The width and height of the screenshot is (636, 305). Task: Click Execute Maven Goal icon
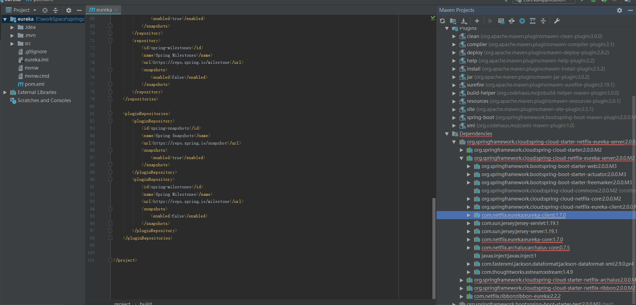pos(501,21)
